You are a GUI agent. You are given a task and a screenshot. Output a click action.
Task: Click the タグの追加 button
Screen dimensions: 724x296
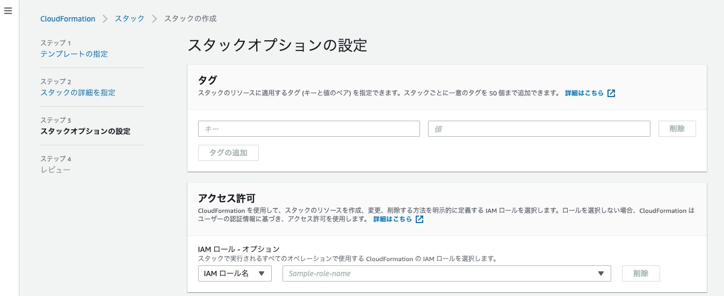click(228, 153)
